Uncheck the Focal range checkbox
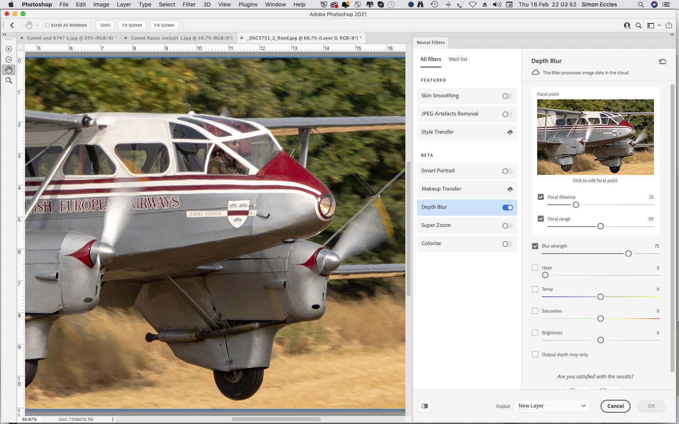 (x=541, y=219)
